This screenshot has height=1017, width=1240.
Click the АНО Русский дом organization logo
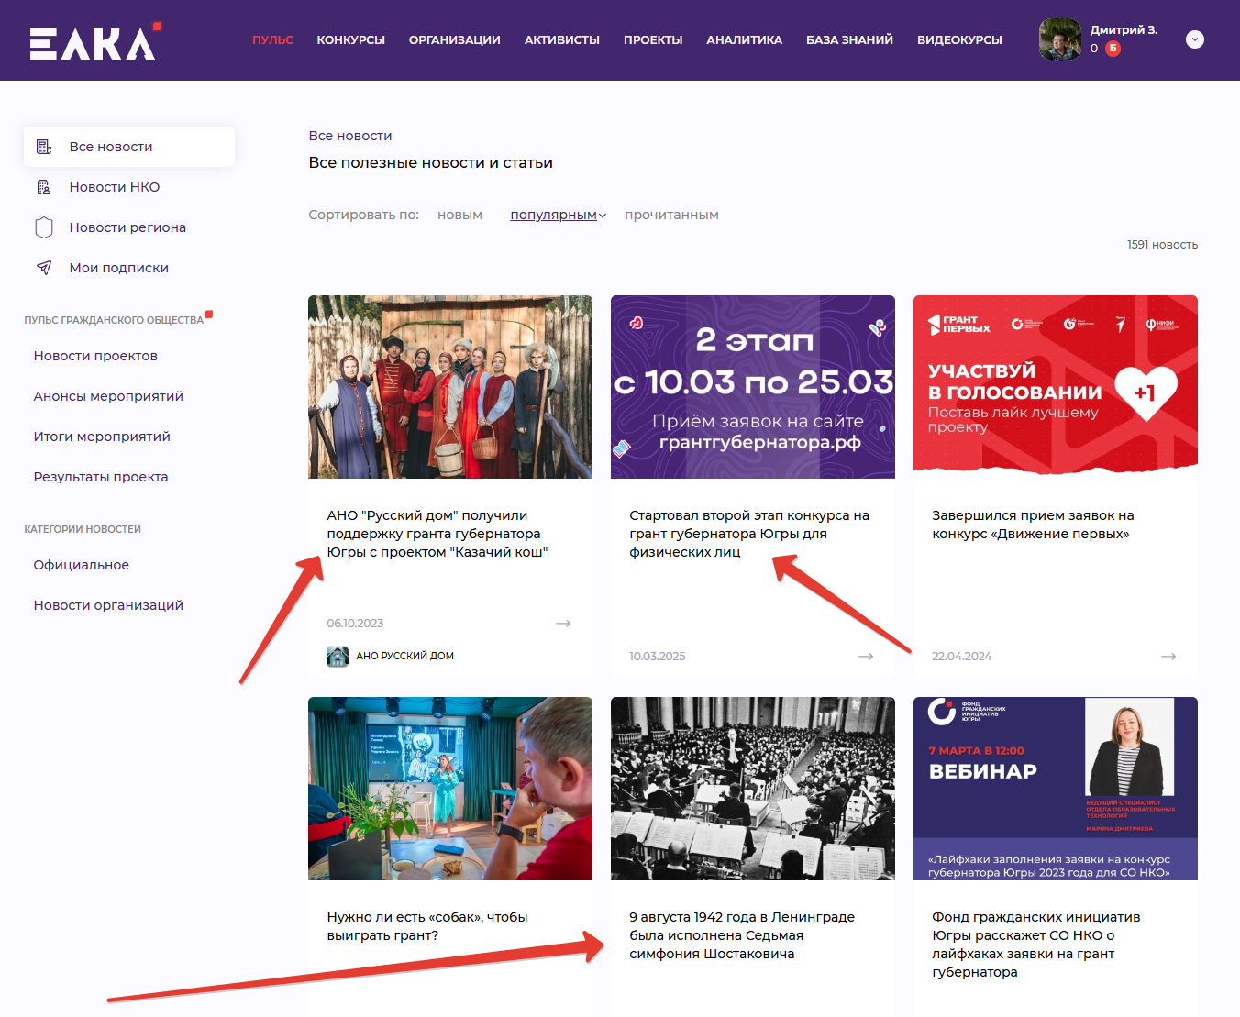[338, 656]
